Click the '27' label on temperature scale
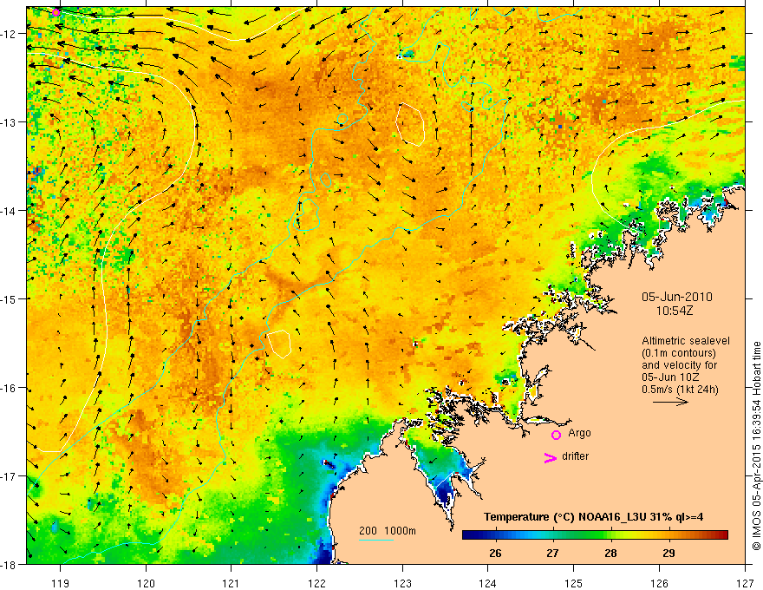This screenshot has width=763, height=590. point(552,553)
